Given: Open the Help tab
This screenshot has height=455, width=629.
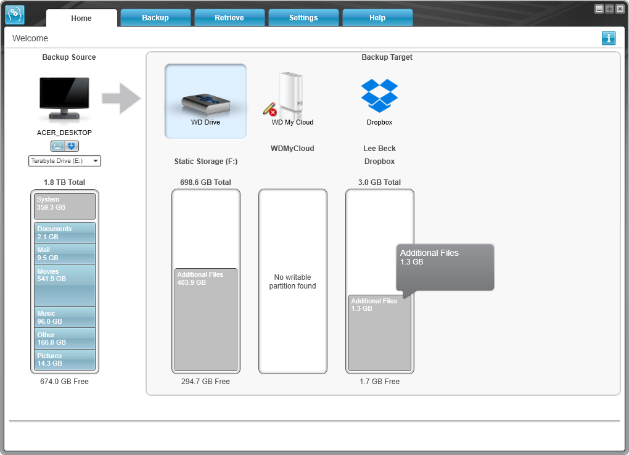Looking at the screenshot, I should click(x=377, y=18).
